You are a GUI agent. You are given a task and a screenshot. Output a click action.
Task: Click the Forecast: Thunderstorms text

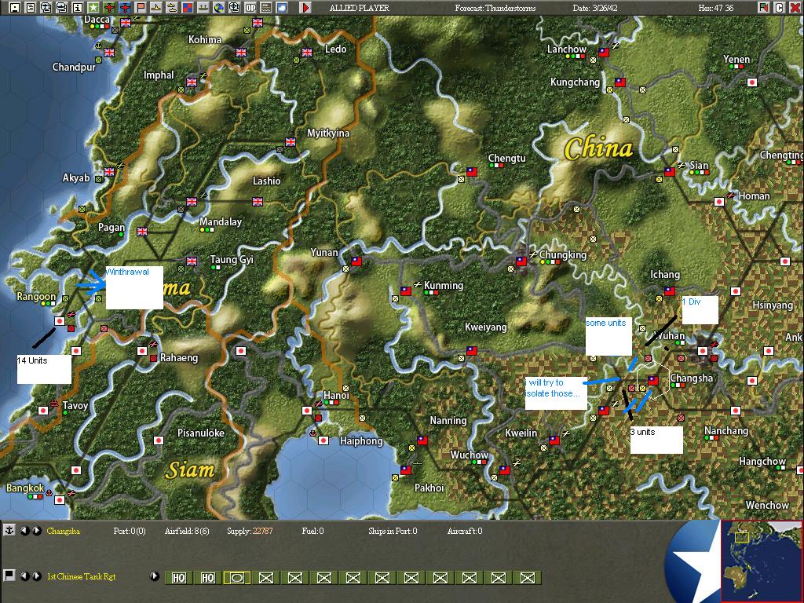coord(495,8)
